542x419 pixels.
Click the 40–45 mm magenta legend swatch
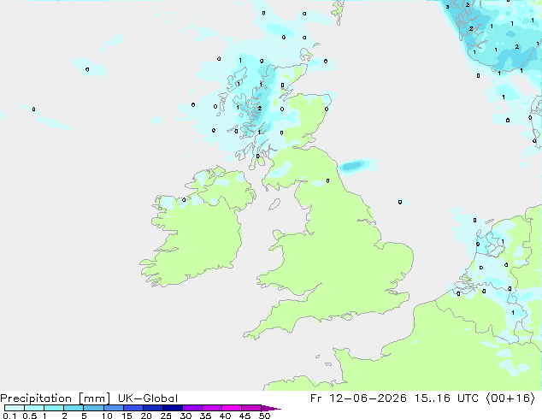coord(232,408)
